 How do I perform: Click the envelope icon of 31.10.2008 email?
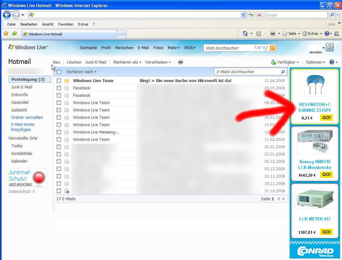67,191
